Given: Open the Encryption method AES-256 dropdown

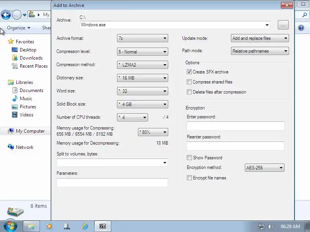Looking at the screenshot, I should click(265, 168).
